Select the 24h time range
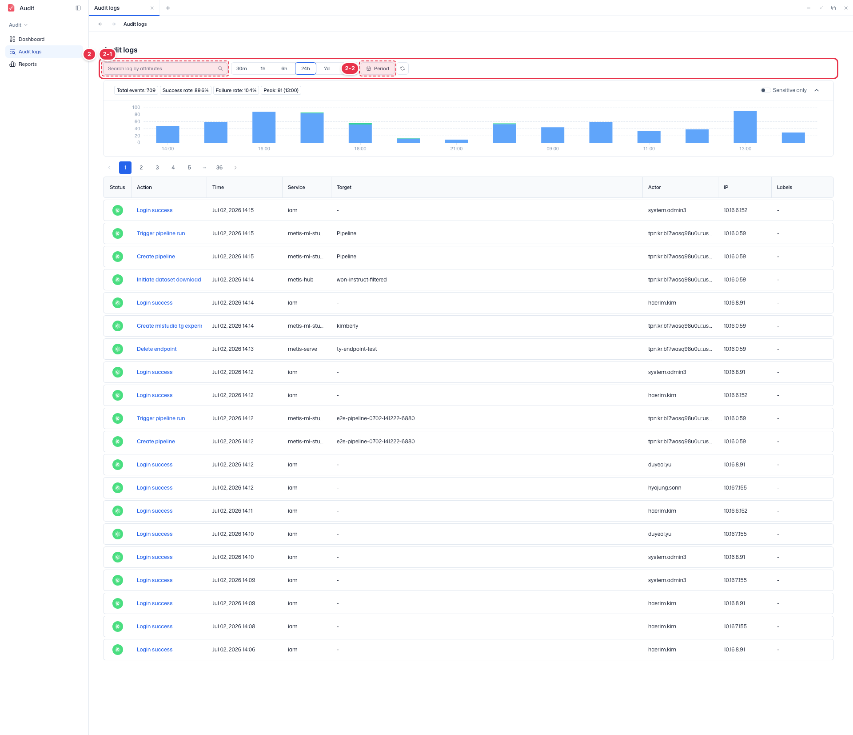Screen dimensions: 853x735 [x=306, y=68]
